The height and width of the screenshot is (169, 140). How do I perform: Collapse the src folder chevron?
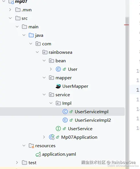click(x=10, y=18)
